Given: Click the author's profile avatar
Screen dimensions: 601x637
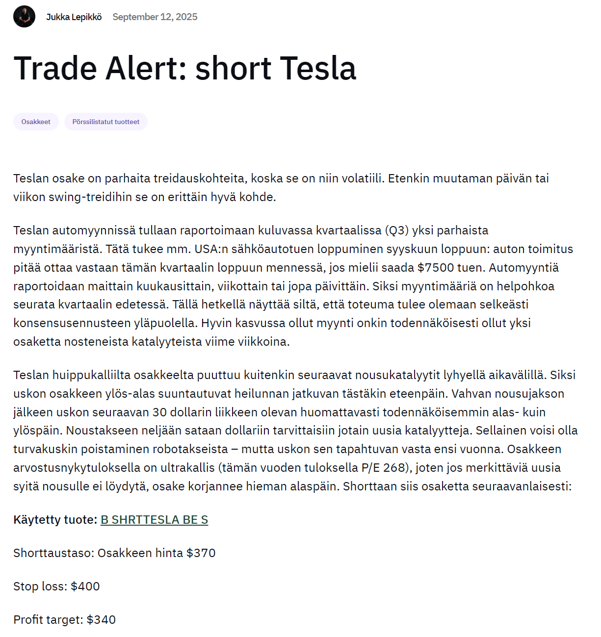Looking at the screenshot, I should click(24, 17).
